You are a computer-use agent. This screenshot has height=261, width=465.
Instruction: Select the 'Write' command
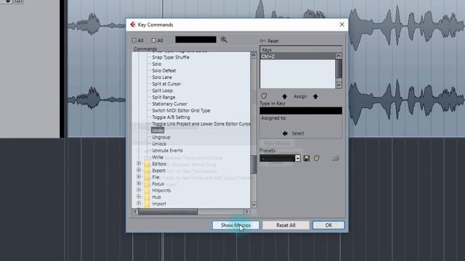pyautogui.click(x=158, y=157)
